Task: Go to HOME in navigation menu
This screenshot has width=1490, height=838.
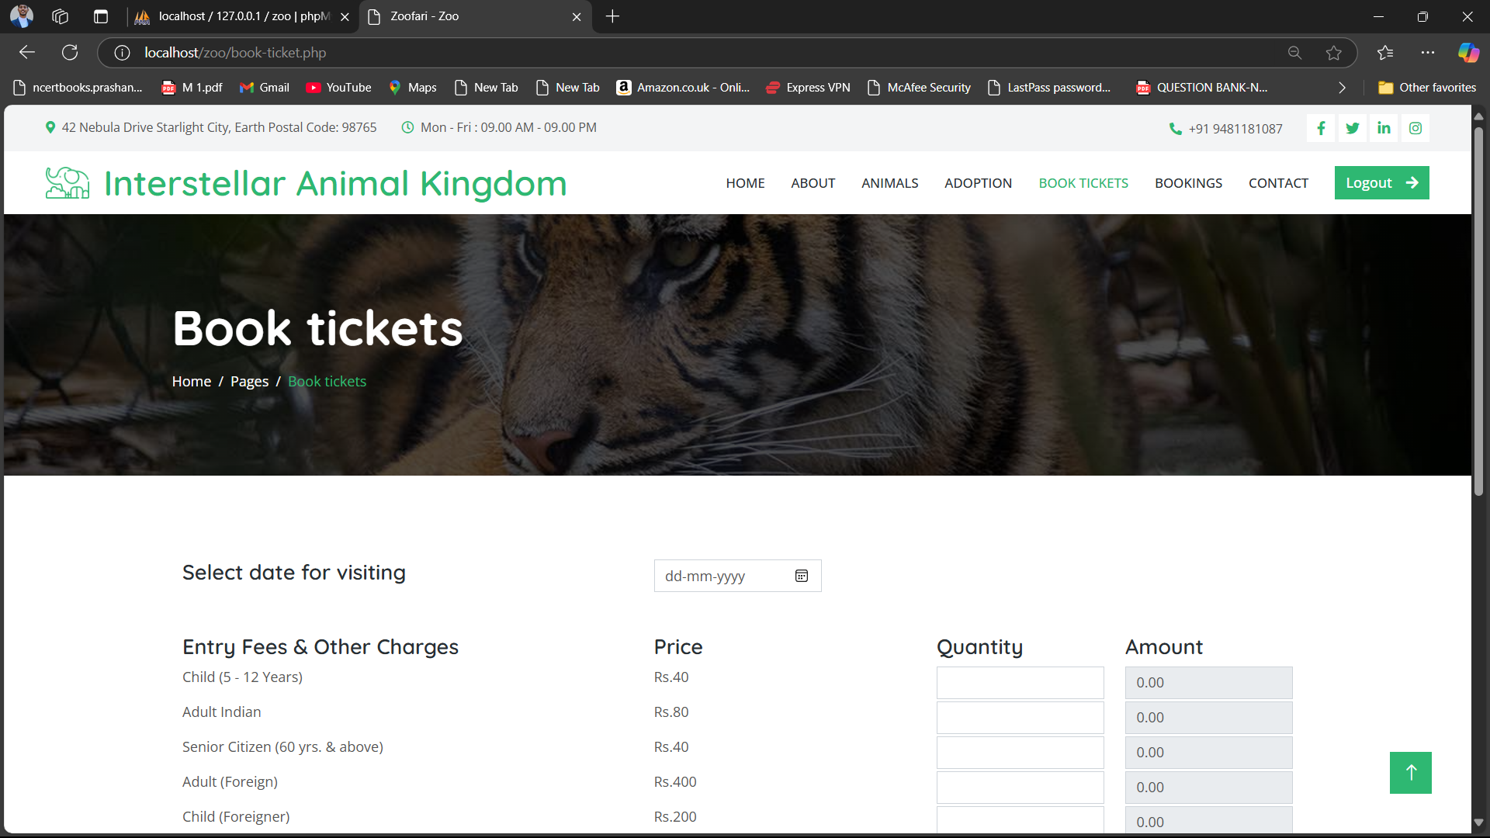Action: point(745,183)
